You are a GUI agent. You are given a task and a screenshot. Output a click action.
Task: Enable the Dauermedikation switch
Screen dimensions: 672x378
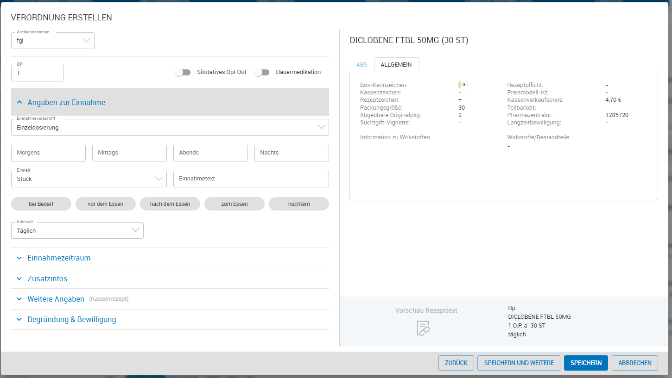[x=262, y=72]
